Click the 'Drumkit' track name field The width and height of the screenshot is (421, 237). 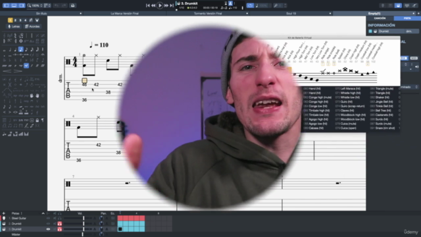tap(391, 32)
